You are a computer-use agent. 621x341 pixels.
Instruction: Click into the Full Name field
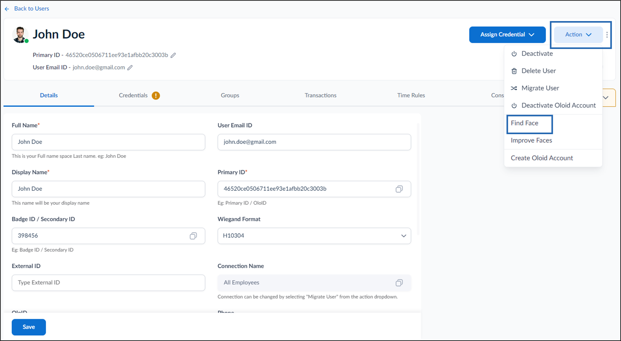coord(108,142)
